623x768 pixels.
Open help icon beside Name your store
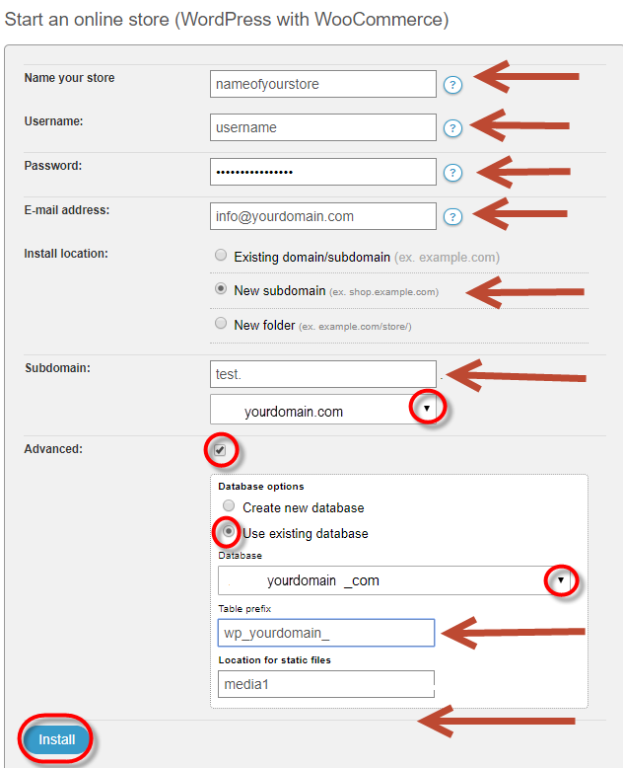coord(452,85)
